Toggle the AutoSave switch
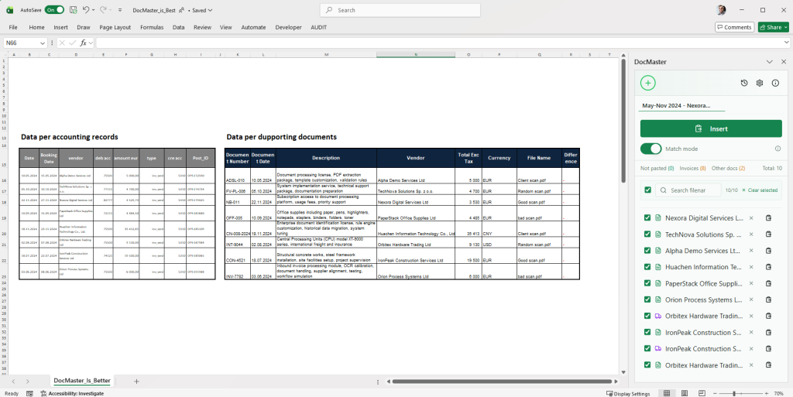Viewport: 793px width, 397px height. coord(54,9)
